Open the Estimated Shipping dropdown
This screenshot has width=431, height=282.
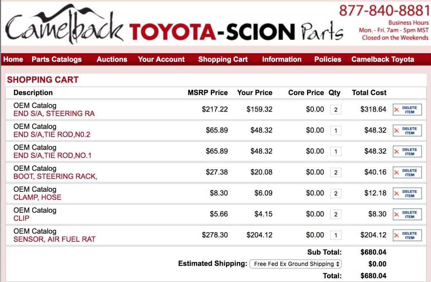pyautogui.click(x=296, y=264)
